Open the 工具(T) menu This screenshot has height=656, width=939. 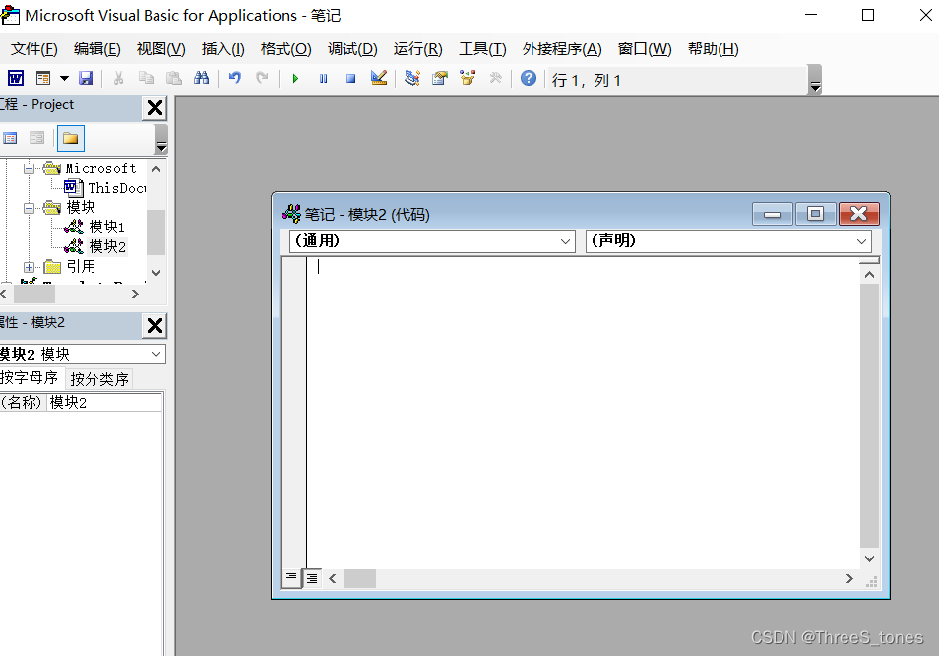[482, 49]
